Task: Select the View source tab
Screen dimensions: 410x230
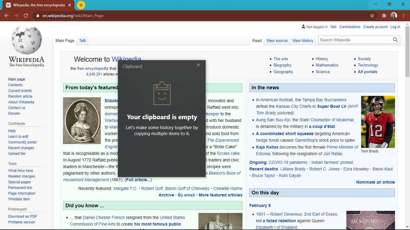Action: point(277,40)
